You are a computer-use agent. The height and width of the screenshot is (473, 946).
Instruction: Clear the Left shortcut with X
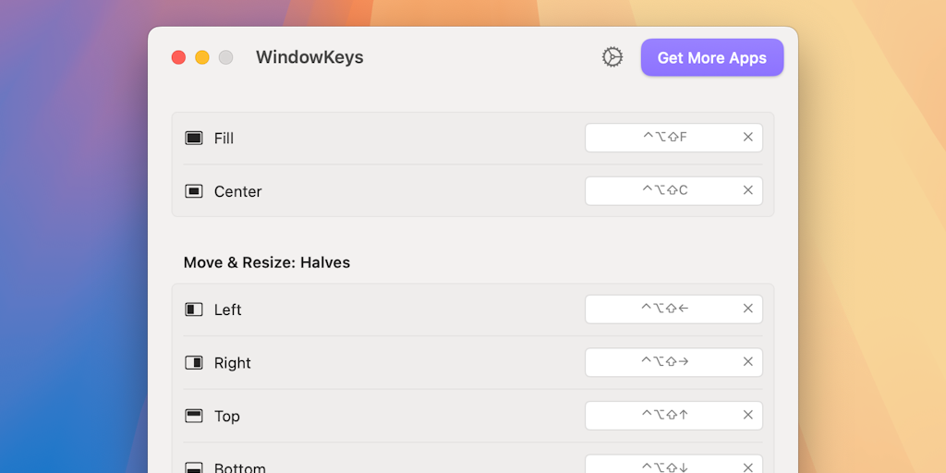(x=748, y=309)
